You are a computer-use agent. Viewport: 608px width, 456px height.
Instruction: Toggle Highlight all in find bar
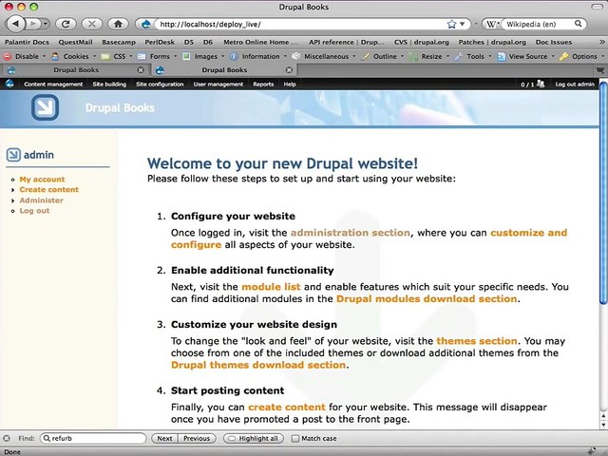pos(254,438)
